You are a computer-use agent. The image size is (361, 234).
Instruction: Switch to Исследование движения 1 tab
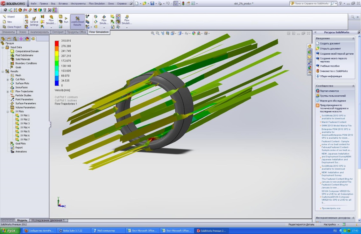point(48,220)
